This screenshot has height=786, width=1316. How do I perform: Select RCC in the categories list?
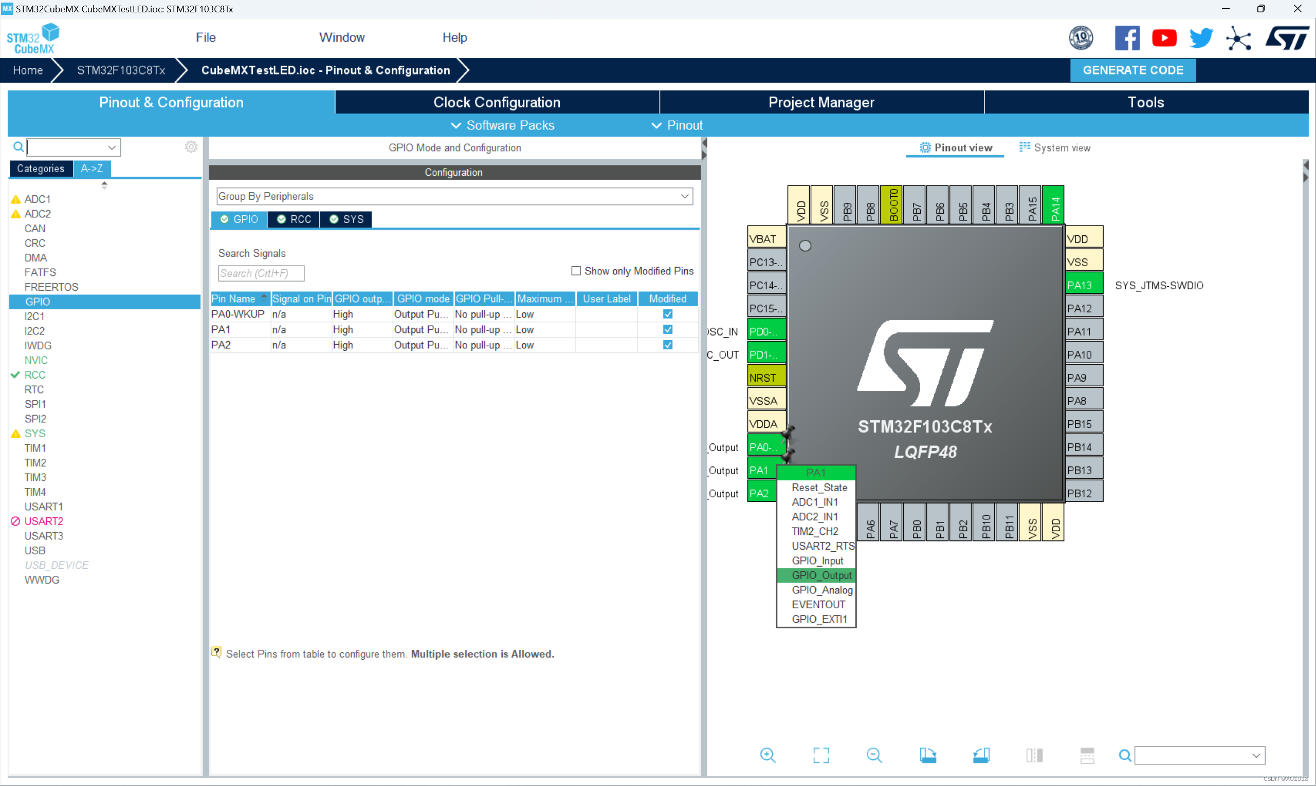point(35,375)
